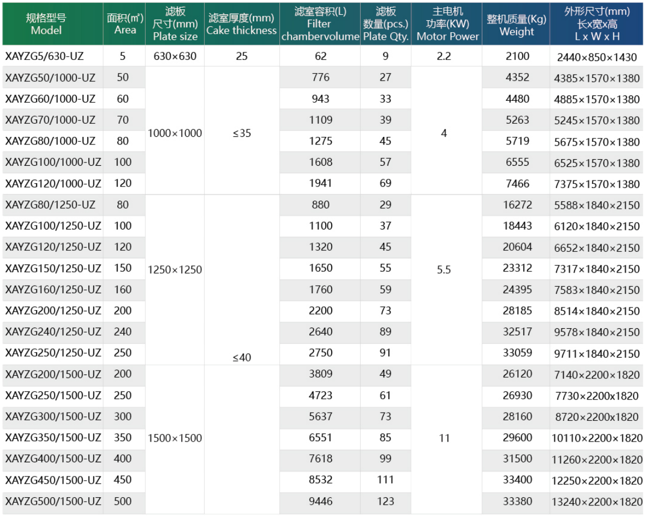Viewport: 646px width, 519px height.
Task: Select the Filter chamber volume header
Action: click(320, 24)
